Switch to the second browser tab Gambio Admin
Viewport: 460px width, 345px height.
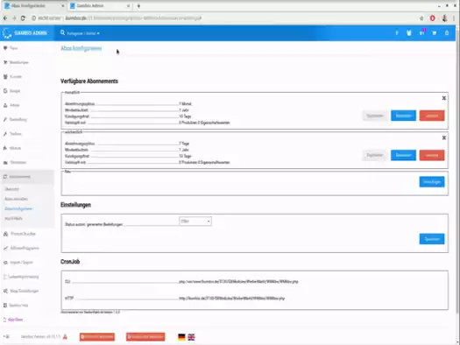(99, 6)
